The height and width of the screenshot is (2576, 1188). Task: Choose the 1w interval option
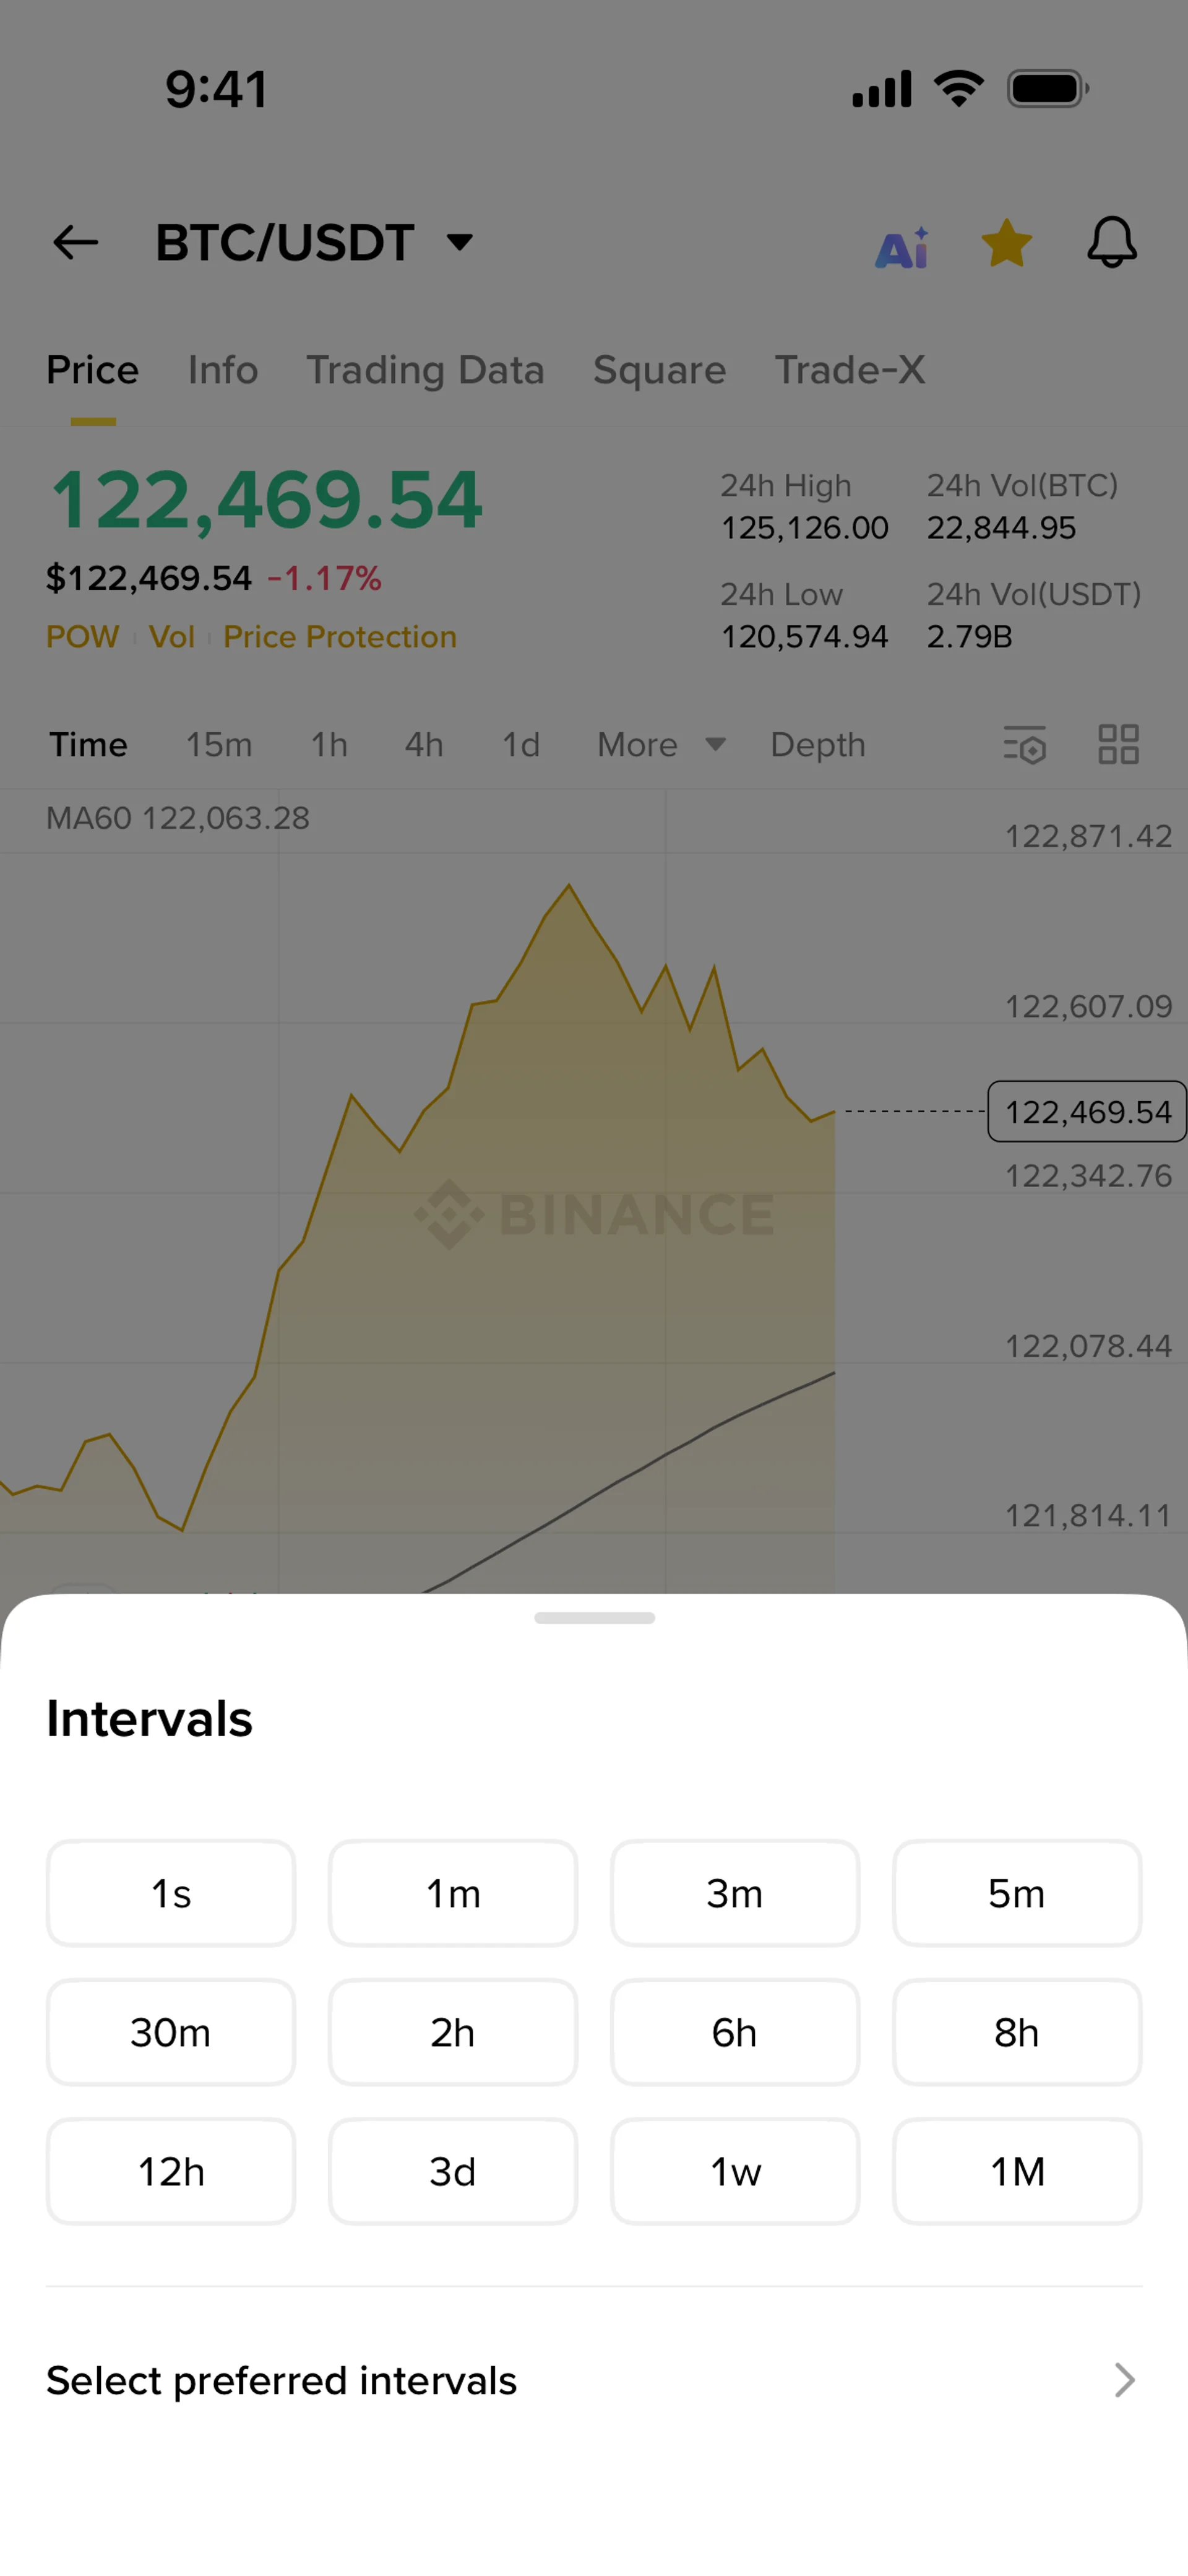[735, 2171]
